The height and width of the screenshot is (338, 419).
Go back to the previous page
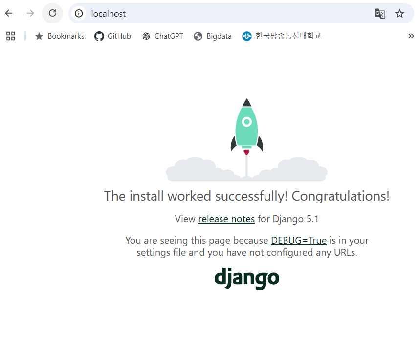point(9,13)
